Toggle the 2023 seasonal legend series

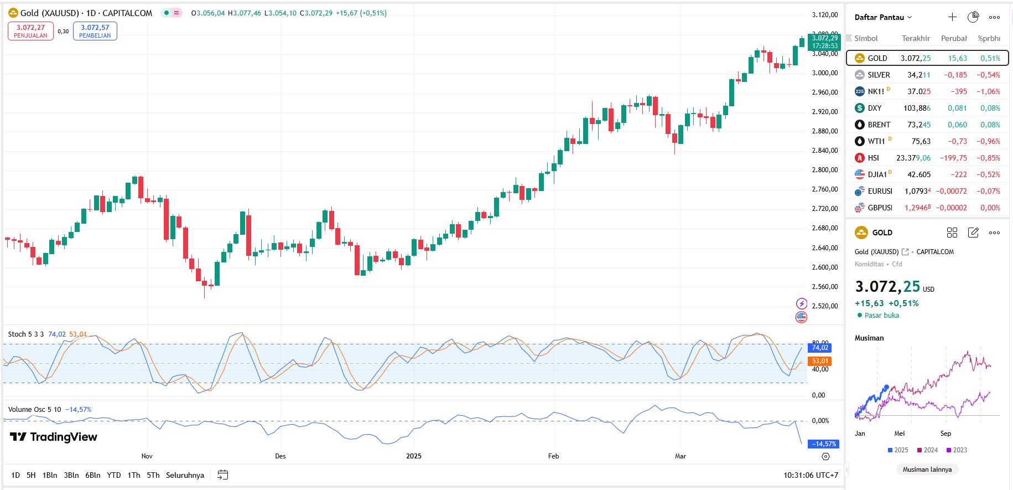tap(957, 450)
